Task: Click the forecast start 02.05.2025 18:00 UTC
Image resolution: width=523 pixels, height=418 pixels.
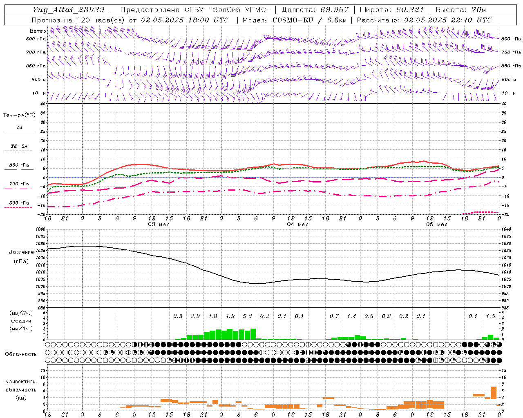Action: 185,20
